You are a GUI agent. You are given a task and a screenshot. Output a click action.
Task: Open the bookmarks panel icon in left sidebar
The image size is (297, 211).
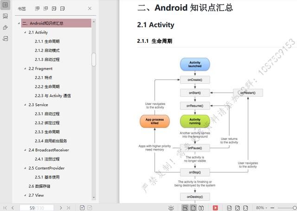(x=5, y=5)
